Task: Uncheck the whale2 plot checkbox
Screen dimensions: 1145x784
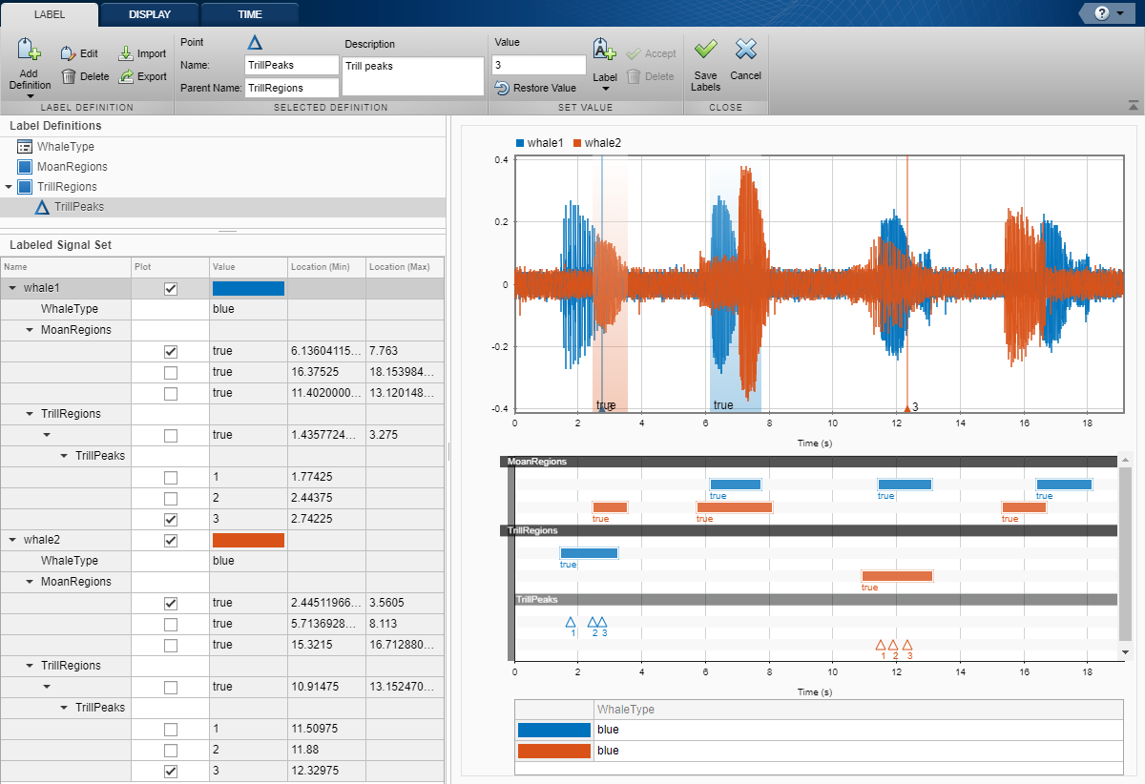Action: (171, 541)
